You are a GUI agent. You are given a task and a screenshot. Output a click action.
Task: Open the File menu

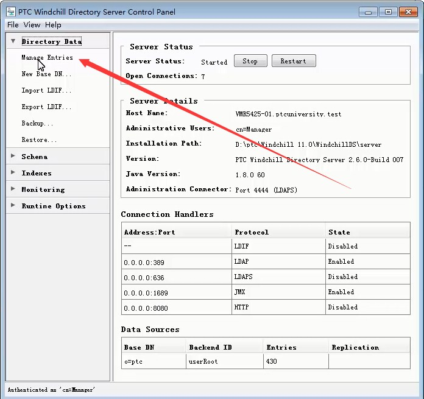(13, 25)
